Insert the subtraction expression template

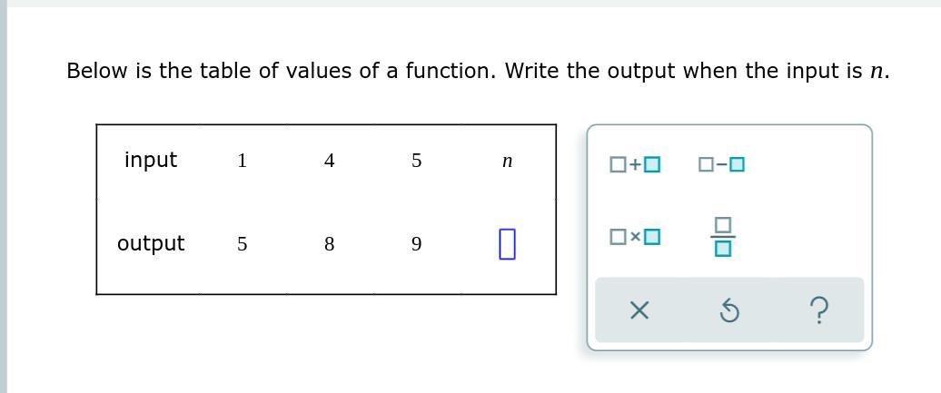[x=721, y=163]
